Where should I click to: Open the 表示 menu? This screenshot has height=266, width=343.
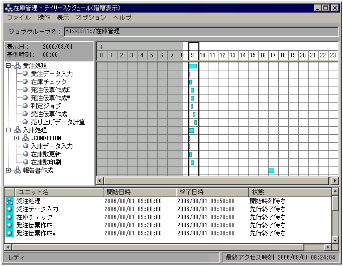point(63,18)
